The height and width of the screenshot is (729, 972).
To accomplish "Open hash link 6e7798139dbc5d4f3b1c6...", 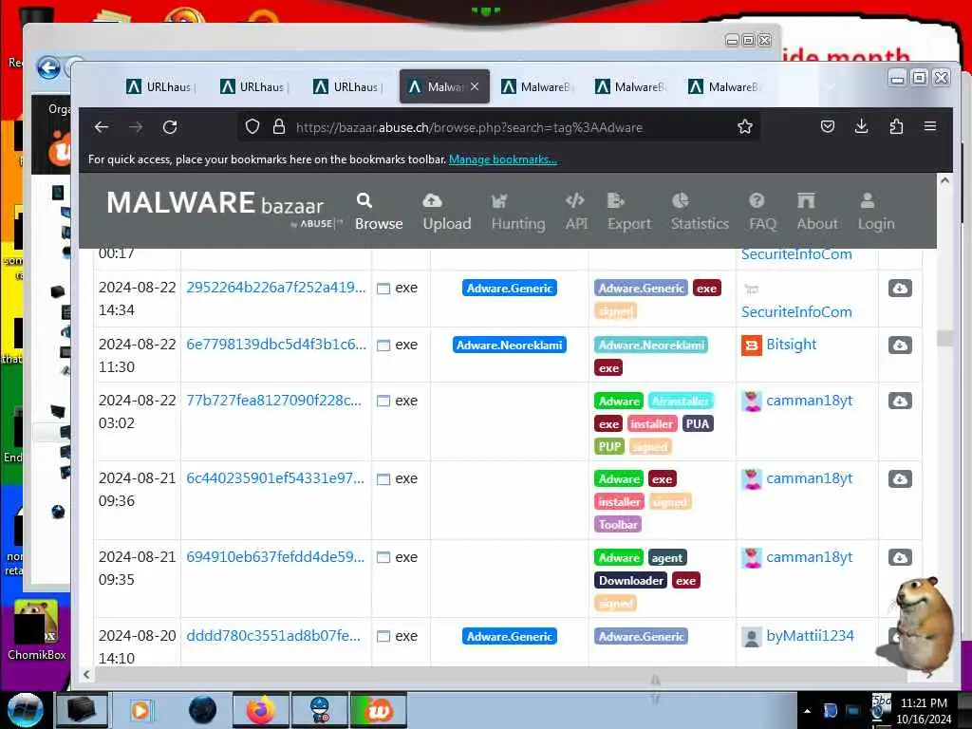I will click(276, 345).
